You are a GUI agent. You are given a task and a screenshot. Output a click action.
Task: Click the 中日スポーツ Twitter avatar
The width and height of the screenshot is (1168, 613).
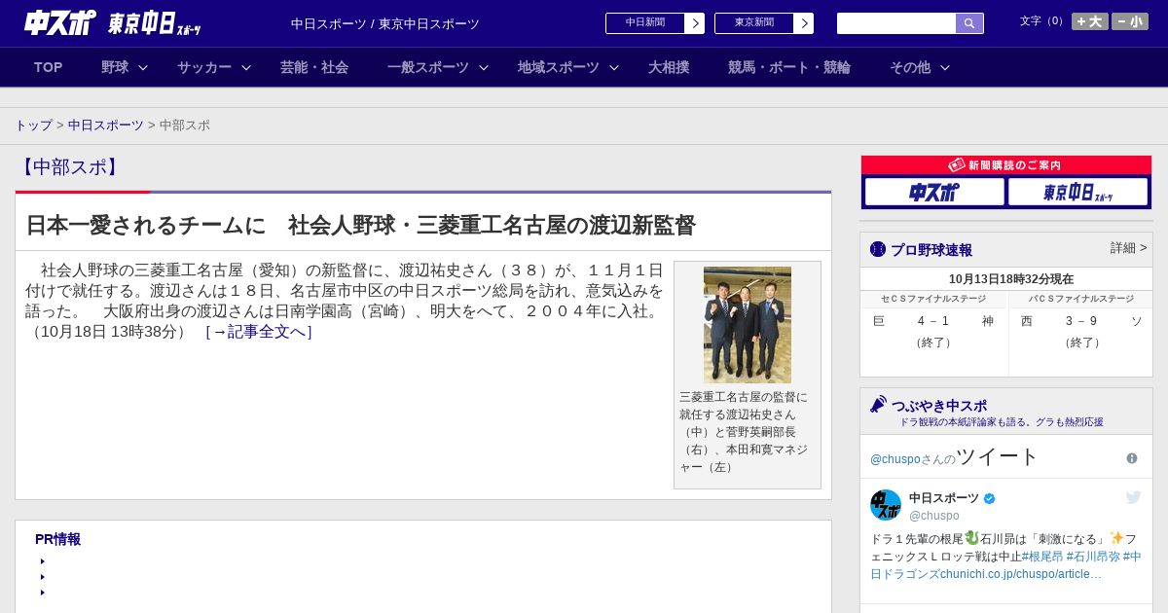[886, 505]
